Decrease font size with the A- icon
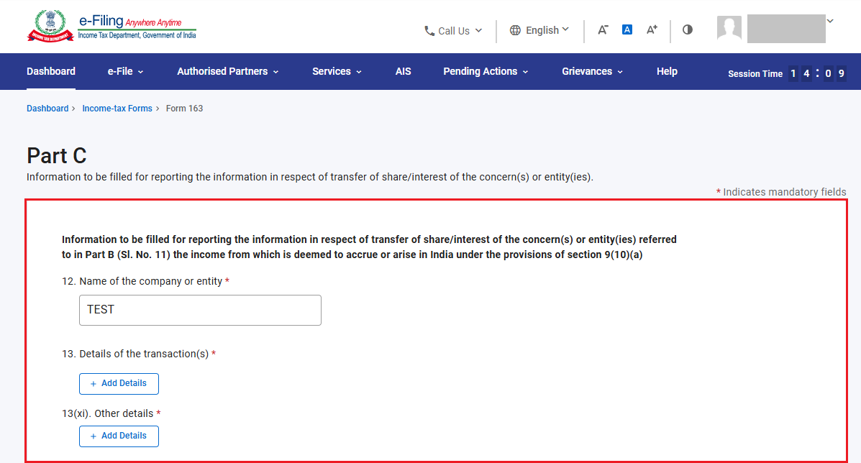Viewport: 861px width, 463px height. (x=602, y=29)
